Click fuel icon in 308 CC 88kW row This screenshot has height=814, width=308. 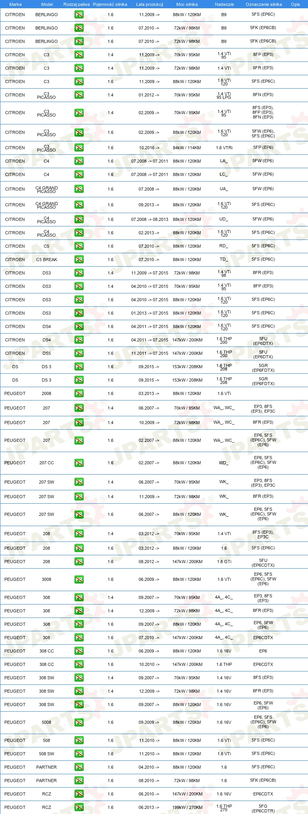(x=79, y=651)
